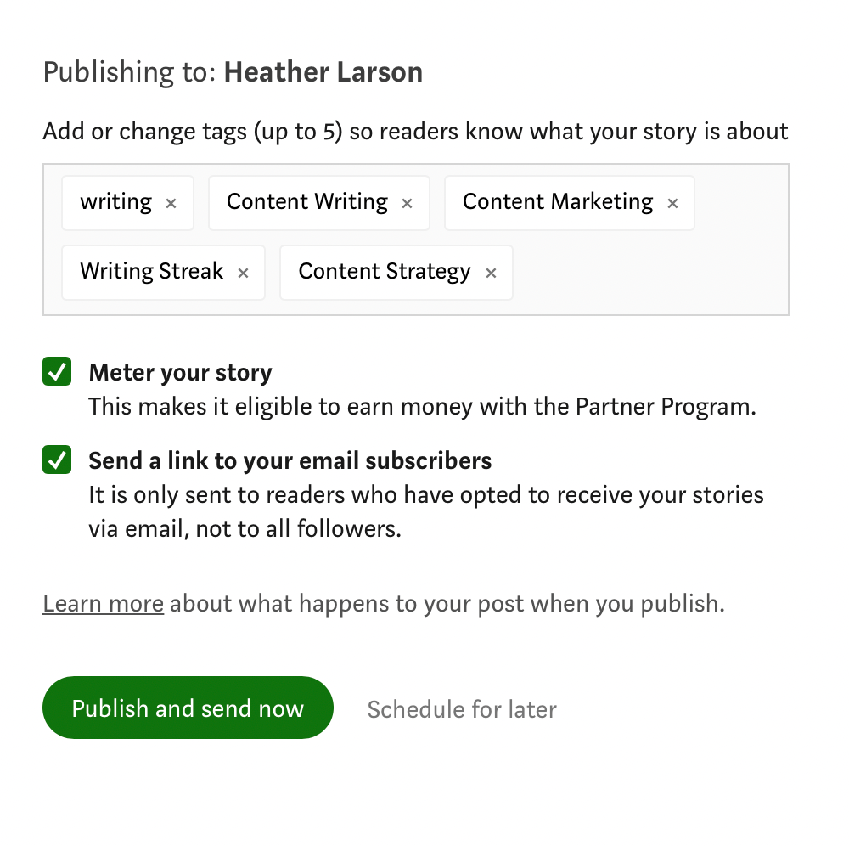Disable sending link to email subscribers checkbox
Image resolution: width=849 pixels, height=846 pixels.
point(57,460)
